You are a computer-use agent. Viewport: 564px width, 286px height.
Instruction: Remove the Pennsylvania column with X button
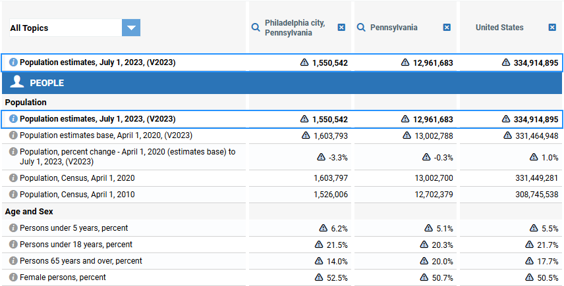click(x=447, y=28)
